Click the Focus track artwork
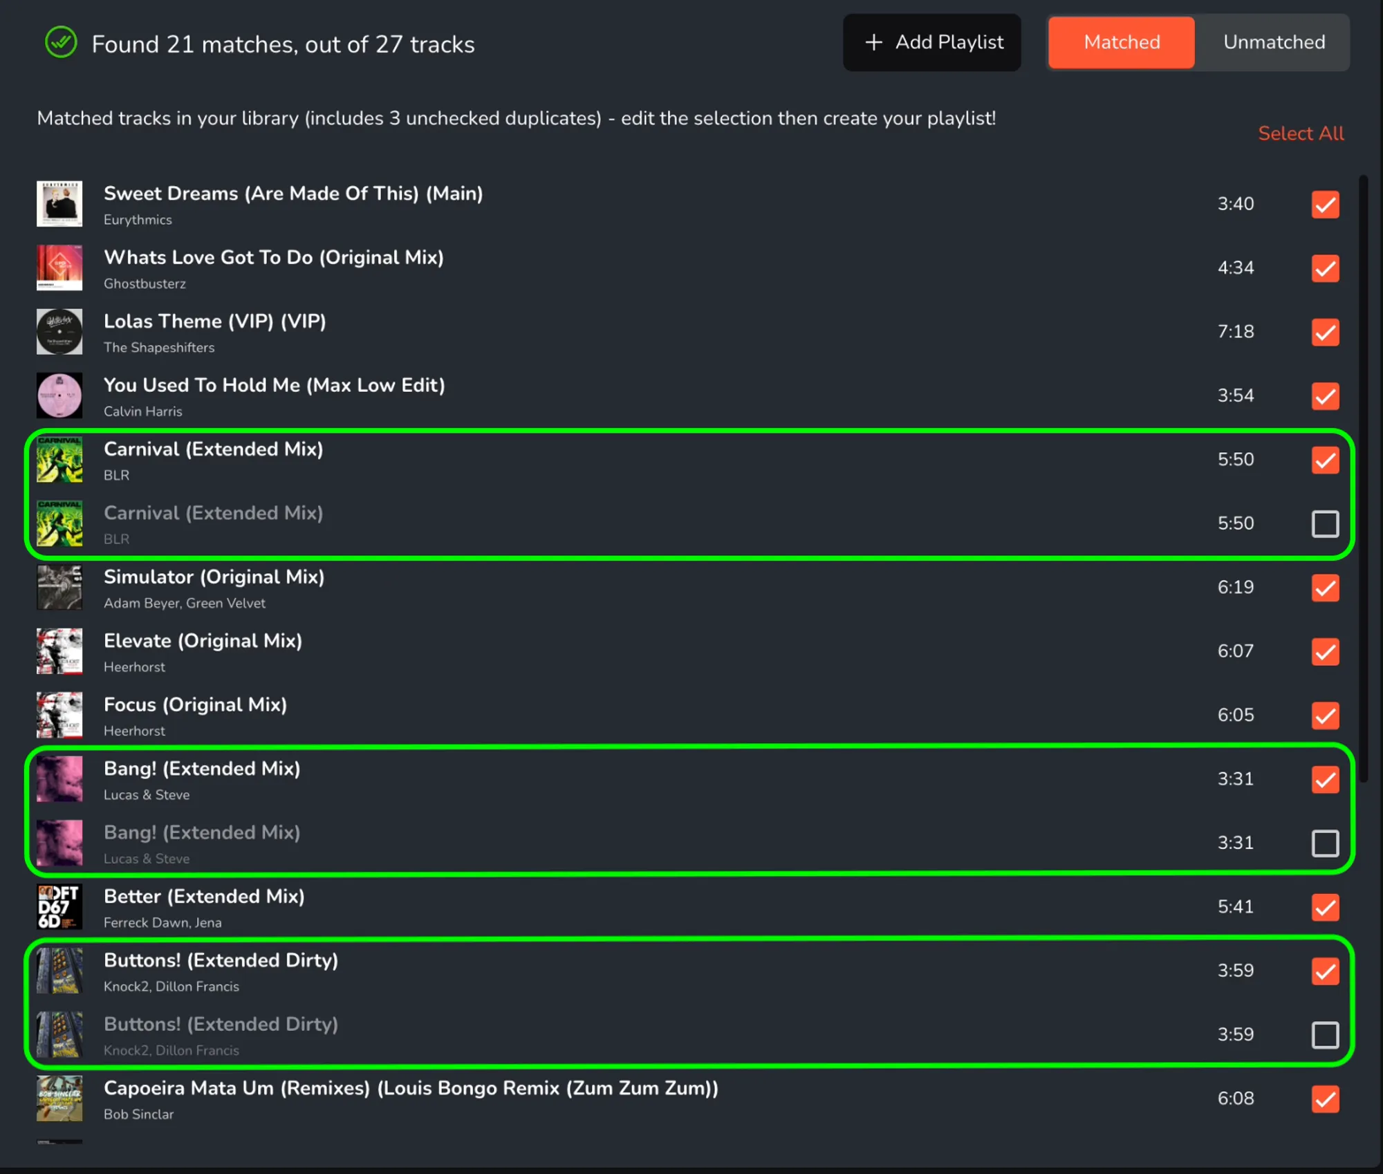Image resolution: width=1383 pixels, height=1174 pixels. (59, 716)
